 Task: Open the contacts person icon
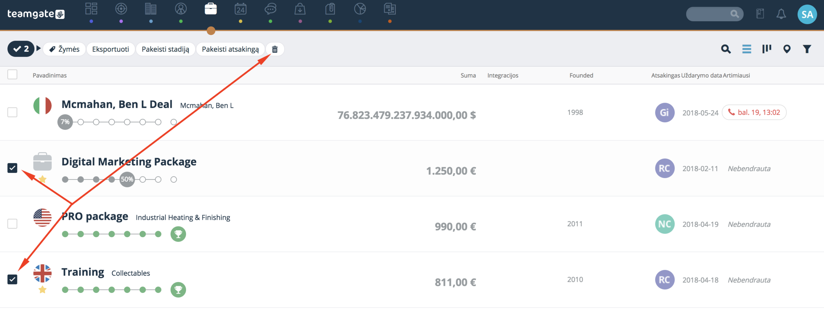click(x=181, y=9)
